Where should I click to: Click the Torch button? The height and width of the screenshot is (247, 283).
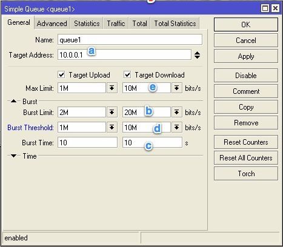246,174
